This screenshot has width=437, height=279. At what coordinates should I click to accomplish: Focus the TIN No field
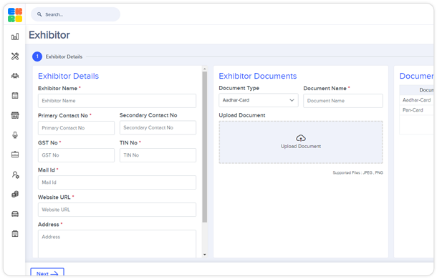pos(158,155)
